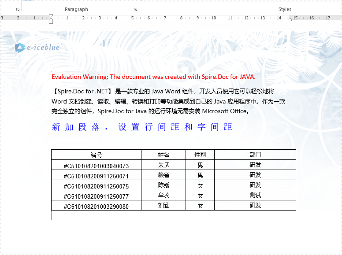This screenshot has width=342, height=255.
Task: Click the blue heading 新加段落，设置行间距和字间距
Action: (x=142, y=127)
